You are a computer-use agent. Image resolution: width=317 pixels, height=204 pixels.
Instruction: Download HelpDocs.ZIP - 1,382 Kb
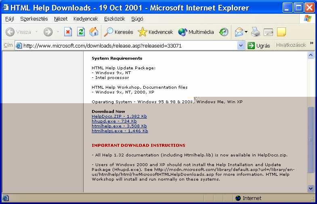(119, 117)
